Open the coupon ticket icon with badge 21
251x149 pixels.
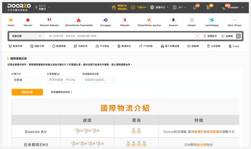point(195,7)
